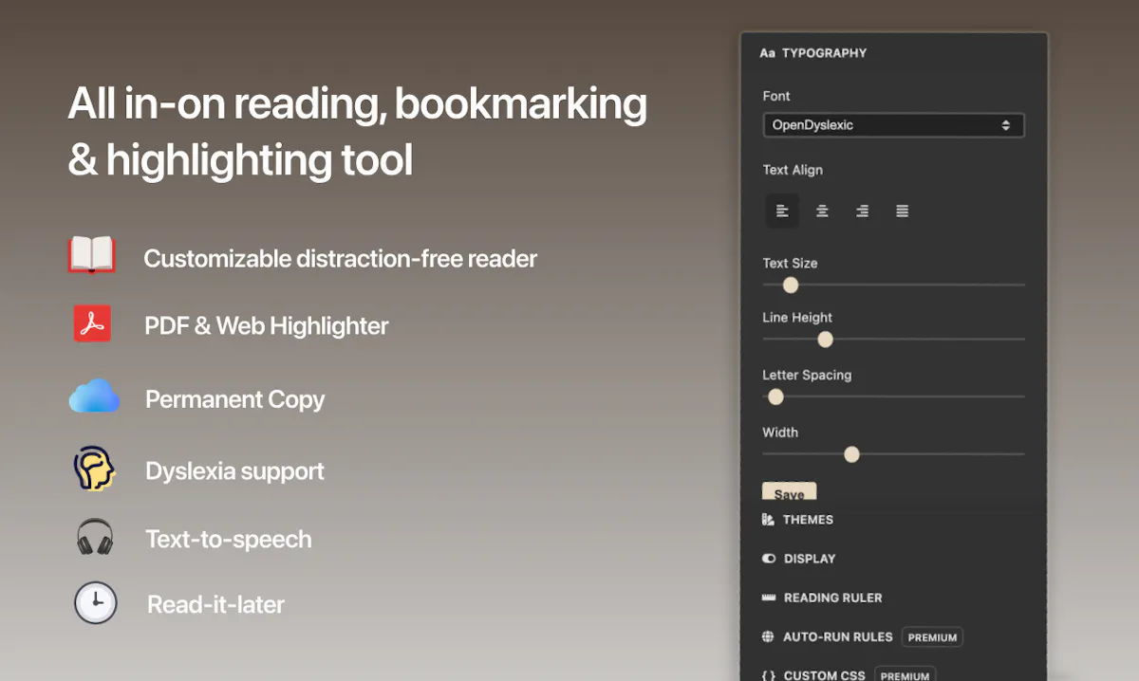This screenshot has width=1139, height=681.
Task: Click Premium badge beside Auto-Run Rules
Action: 932,637
